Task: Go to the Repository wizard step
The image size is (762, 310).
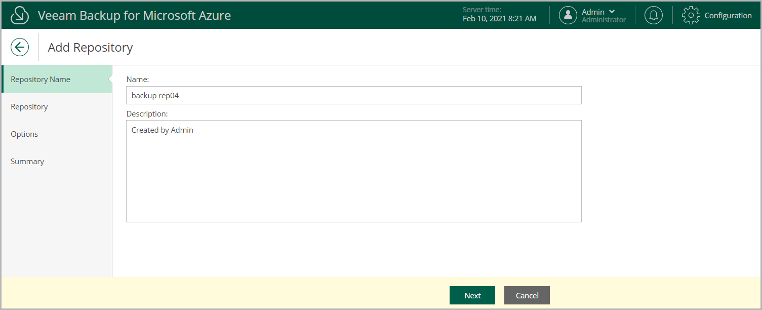Action: click(57, 106)
